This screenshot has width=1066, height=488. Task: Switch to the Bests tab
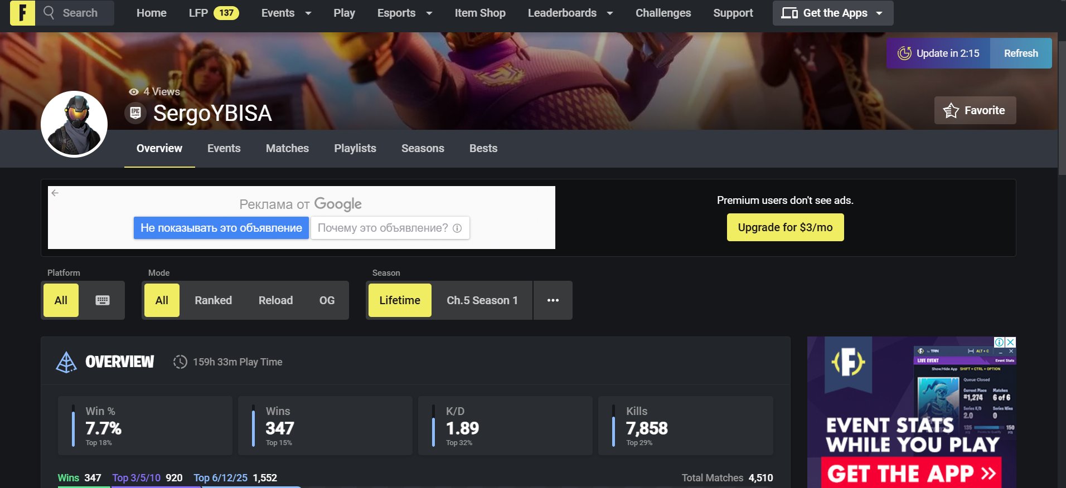pyautogui.click(x=483, y=148)
